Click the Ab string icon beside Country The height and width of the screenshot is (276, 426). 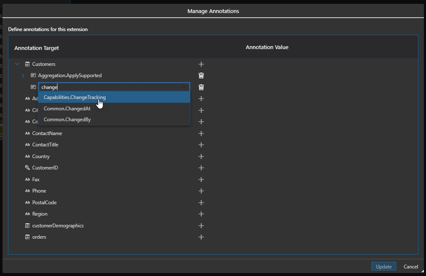pyautogui.click(x=27, y=156)
